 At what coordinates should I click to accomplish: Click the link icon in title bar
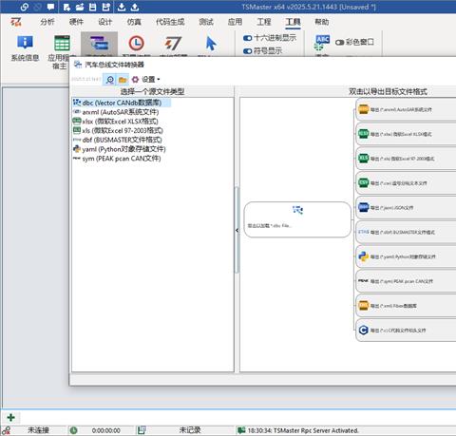tap(24, 7)
